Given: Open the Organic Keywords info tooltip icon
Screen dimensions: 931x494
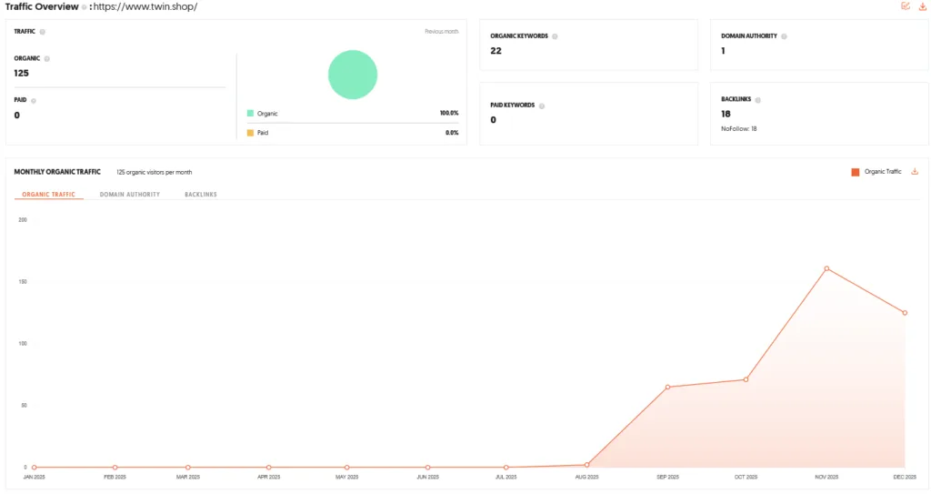Looking at the screenshot, I should 555,36.
